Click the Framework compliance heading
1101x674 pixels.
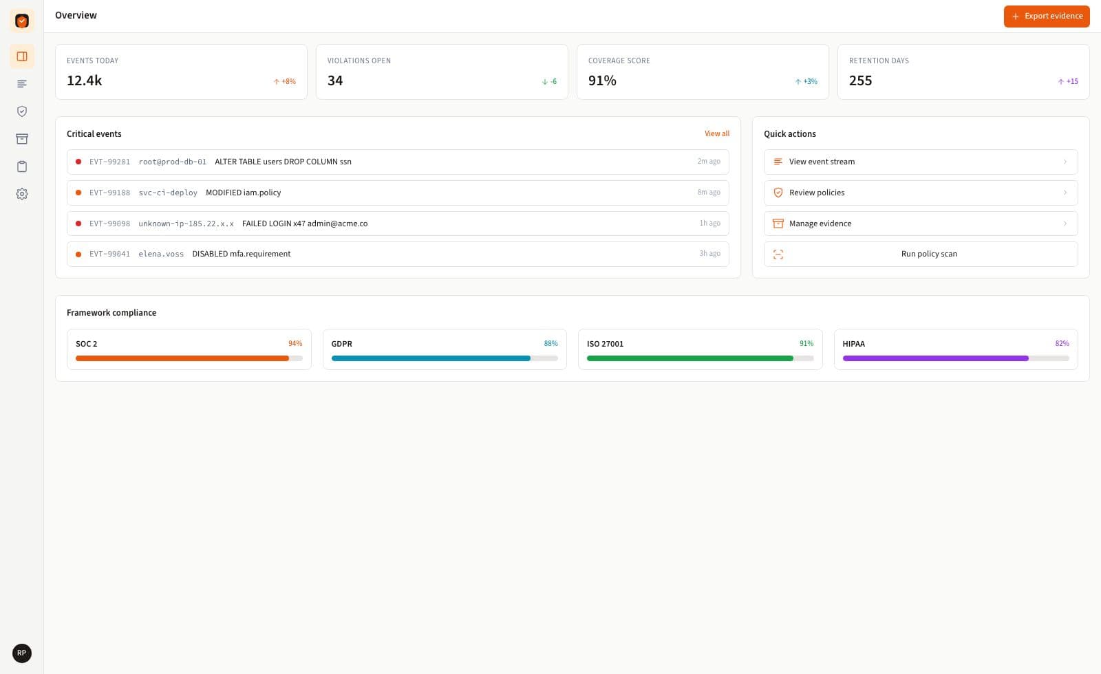pos(111,312)
